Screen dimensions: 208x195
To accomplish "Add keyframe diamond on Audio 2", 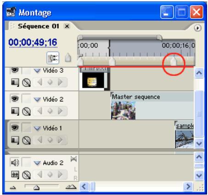I will pos(50,174).
